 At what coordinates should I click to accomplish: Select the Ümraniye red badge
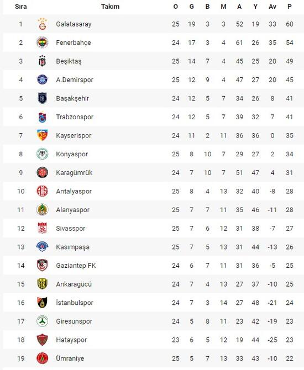(43, 358)
